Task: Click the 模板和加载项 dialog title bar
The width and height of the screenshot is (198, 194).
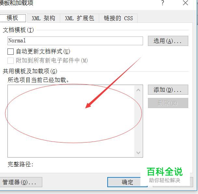Action: (81, 3)
